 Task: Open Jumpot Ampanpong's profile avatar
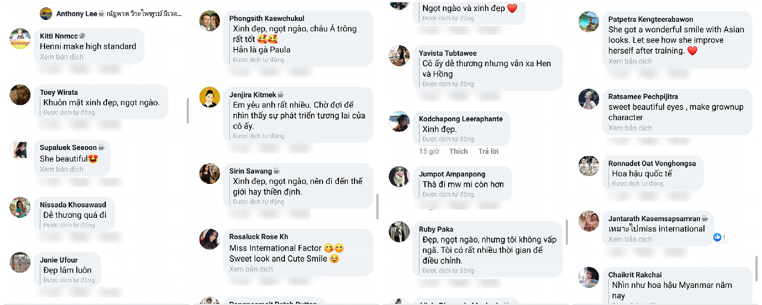(x=399, y=177)
